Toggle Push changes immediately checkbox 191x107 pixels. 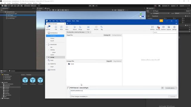tap(71, 96)
